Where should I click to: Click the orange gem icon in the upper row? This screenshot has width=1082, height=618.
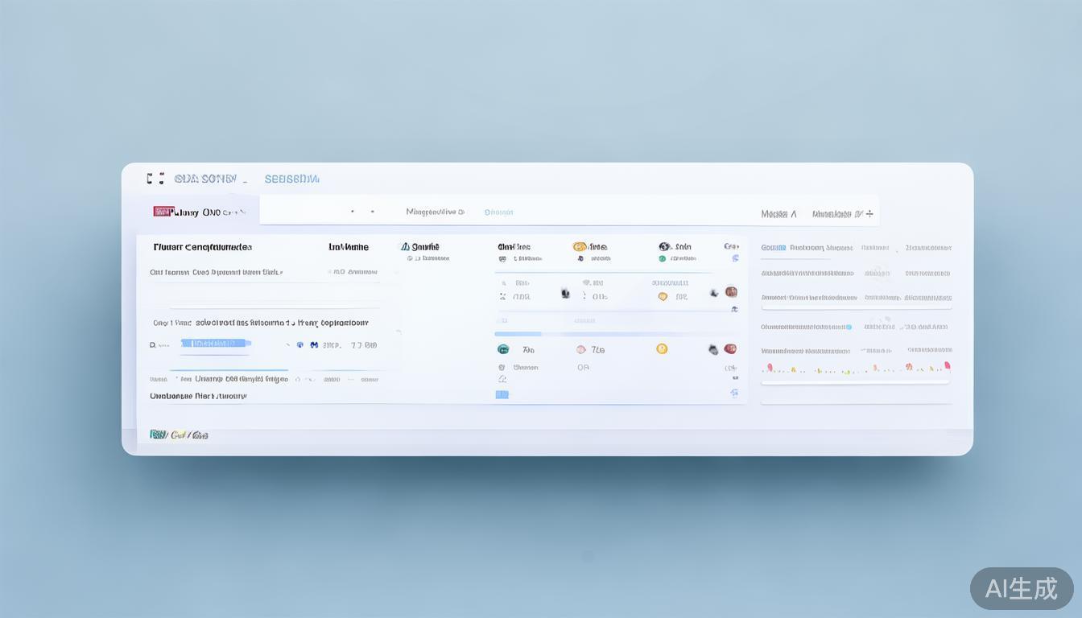(x=663, y=296)
